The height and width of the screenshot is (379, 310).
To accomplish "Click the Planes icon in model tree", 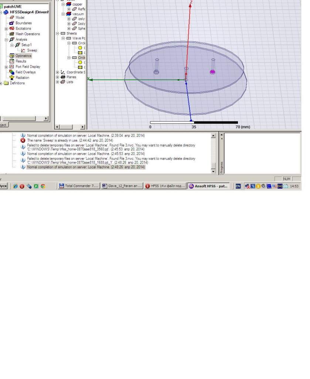I will coord(63,77).
